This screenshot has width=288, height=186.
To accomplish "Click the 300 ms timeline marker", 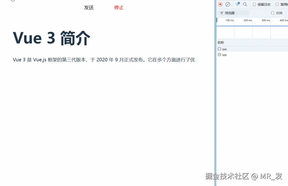I will (266, 20).
